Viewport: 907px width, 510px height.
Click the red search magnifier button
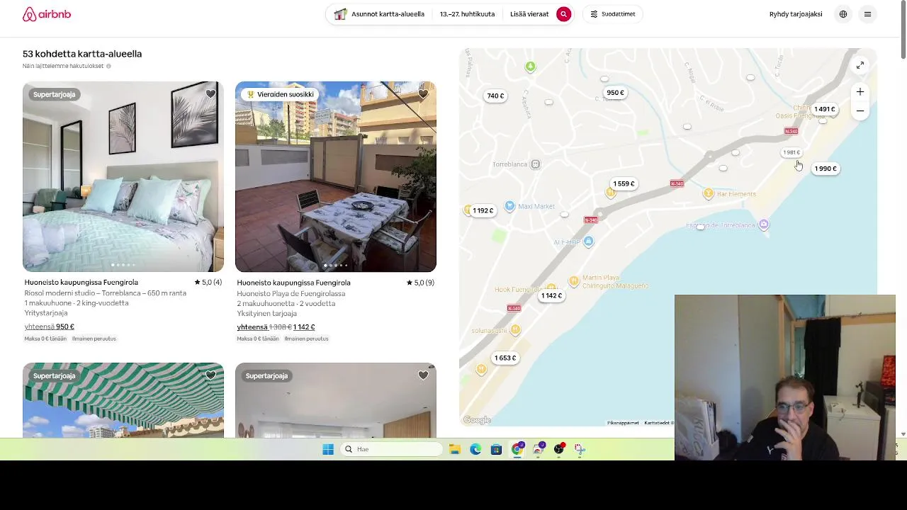pos(563,14)
